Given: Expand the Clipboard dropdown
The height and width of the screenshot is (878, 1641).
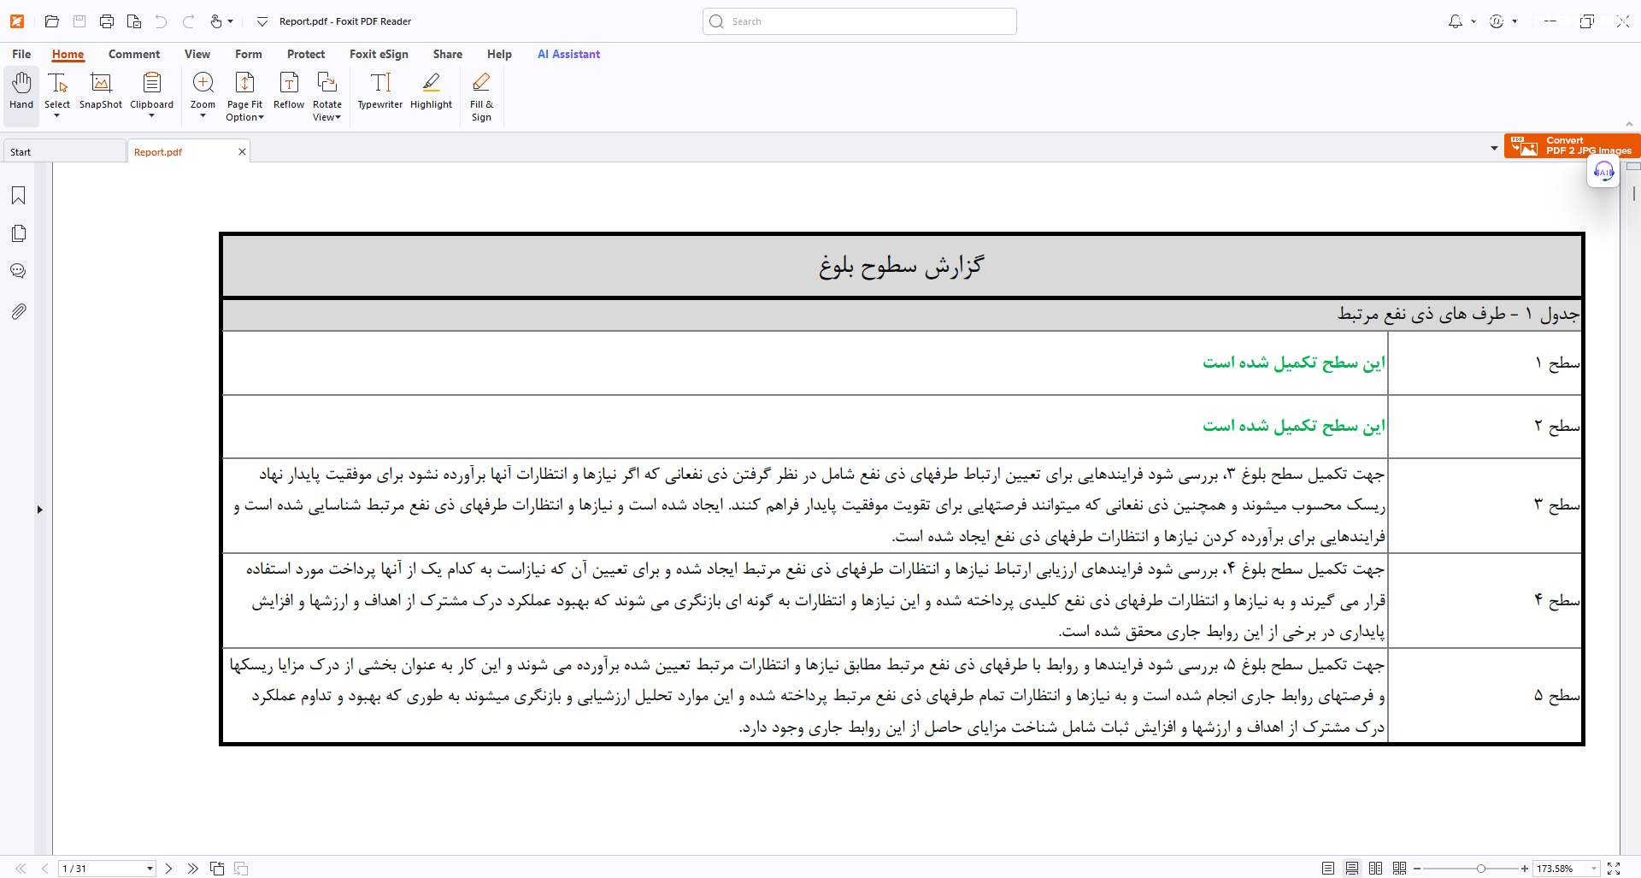Looking at the screenshot, I should [151, 115].
